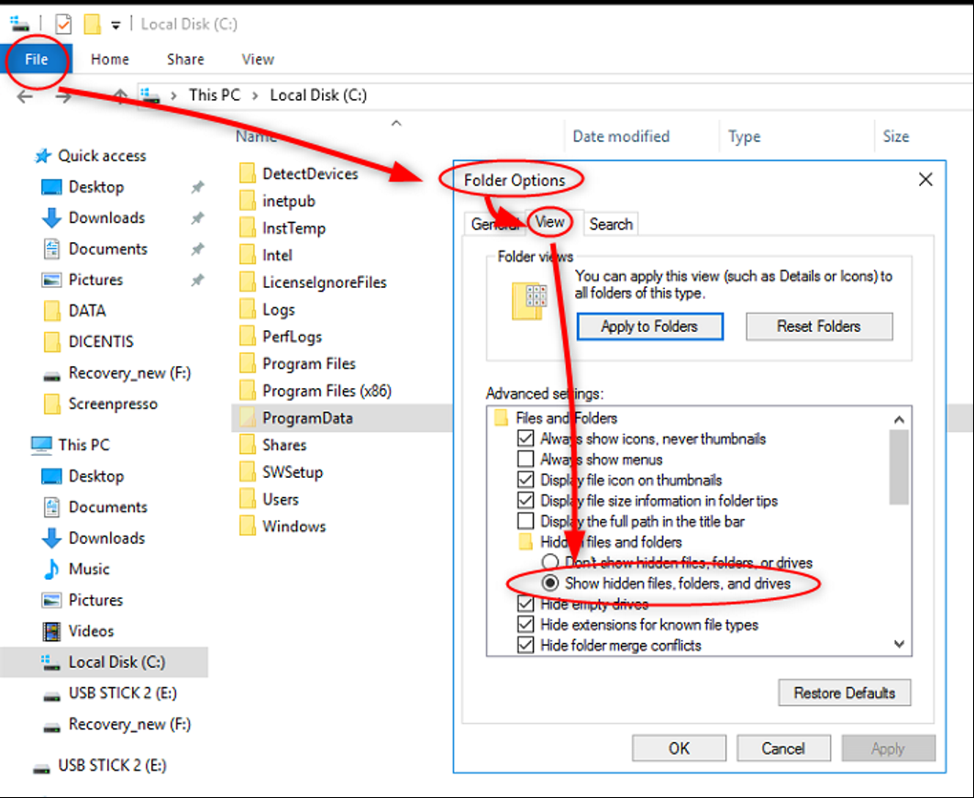Close the Folder Options dialog

click(x=925, y=180)
